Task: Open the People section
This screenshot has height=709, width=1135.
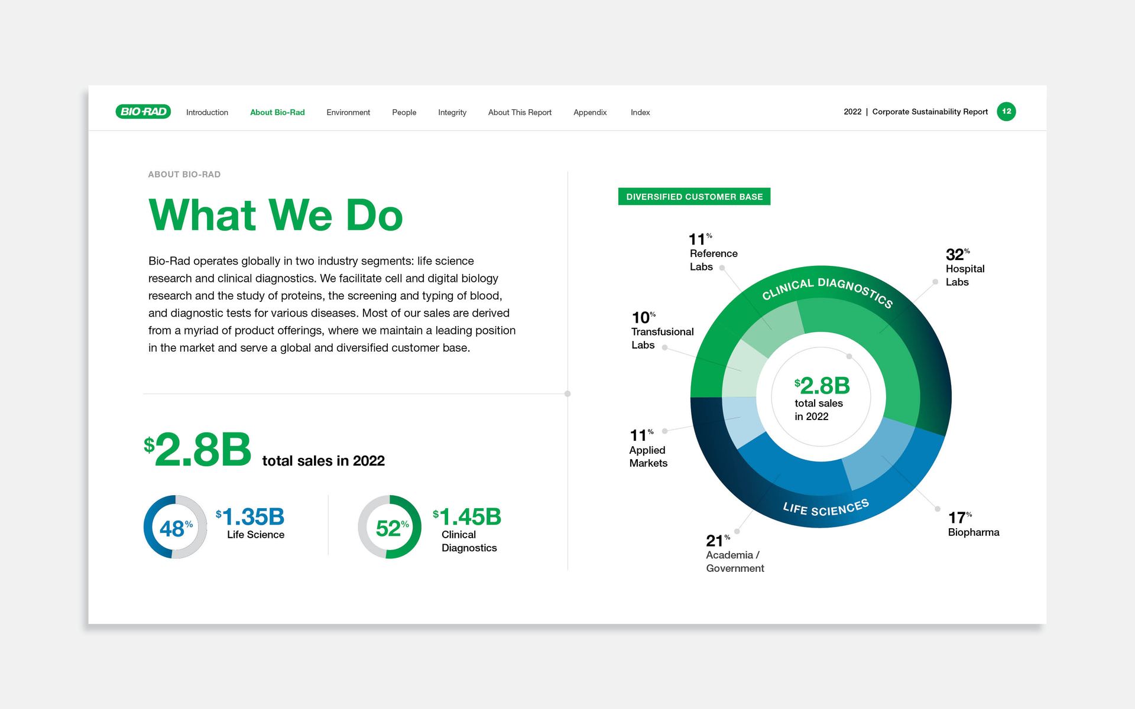Action: click(x=404, y=112)
